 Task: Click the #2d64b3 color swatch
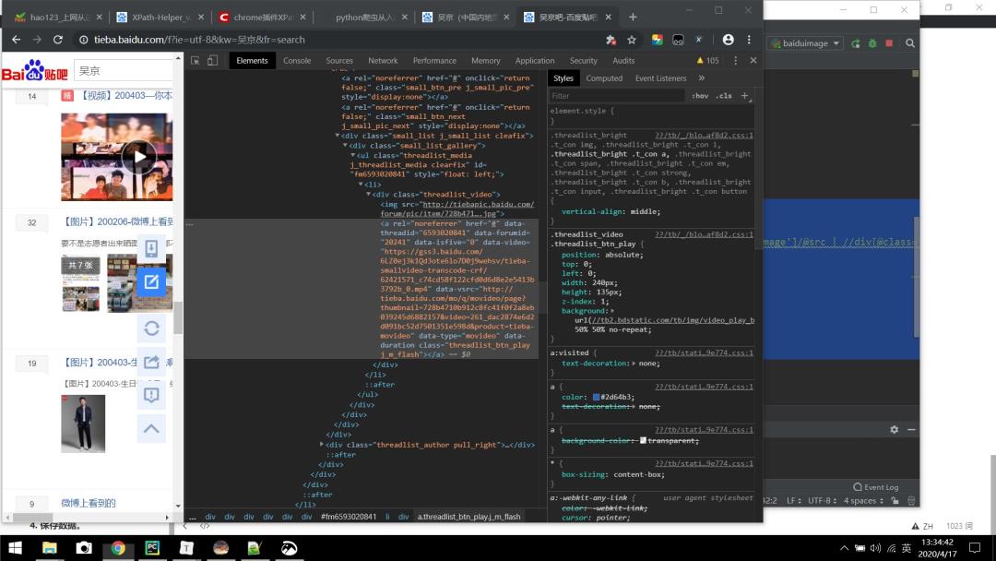[x=597, y=398]
